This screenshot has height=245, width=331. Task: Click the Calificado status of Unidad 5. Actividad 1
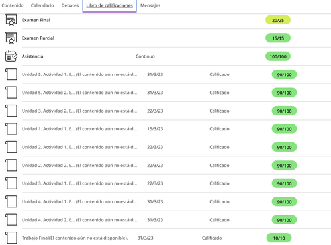219,74
